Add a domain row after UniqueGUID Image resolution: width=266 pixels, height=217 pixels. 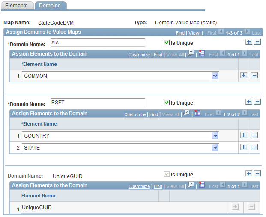249,173
